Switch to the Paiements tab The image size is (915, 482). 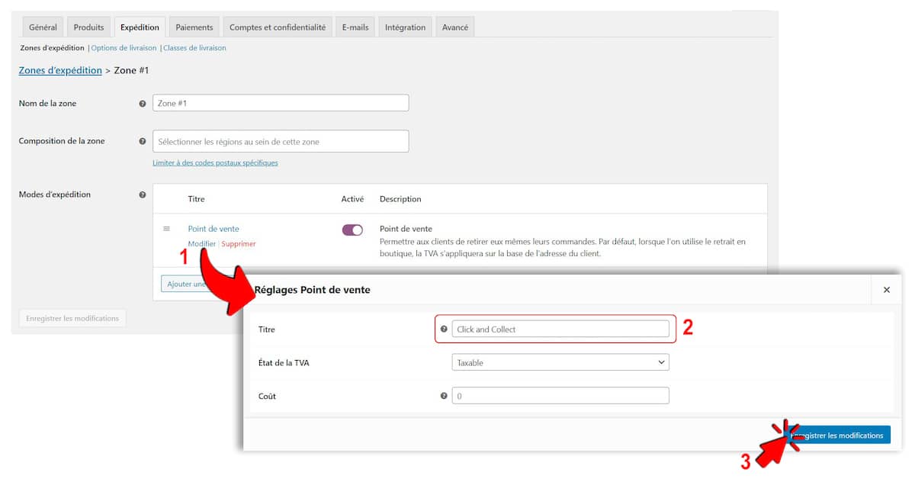pos(194,27)
